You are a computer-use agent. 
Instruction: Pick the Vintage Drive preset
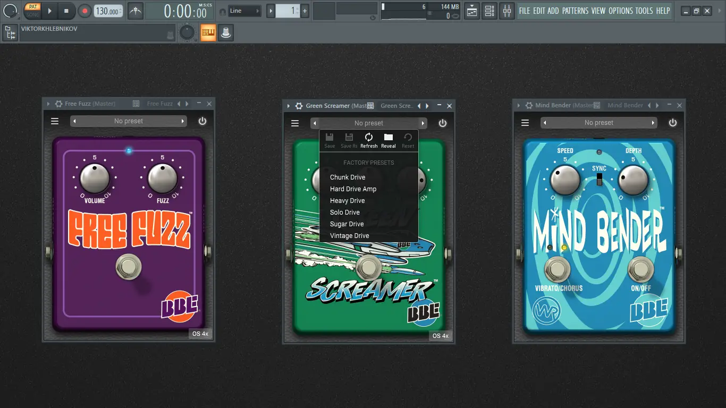click(x=349, y=236)
